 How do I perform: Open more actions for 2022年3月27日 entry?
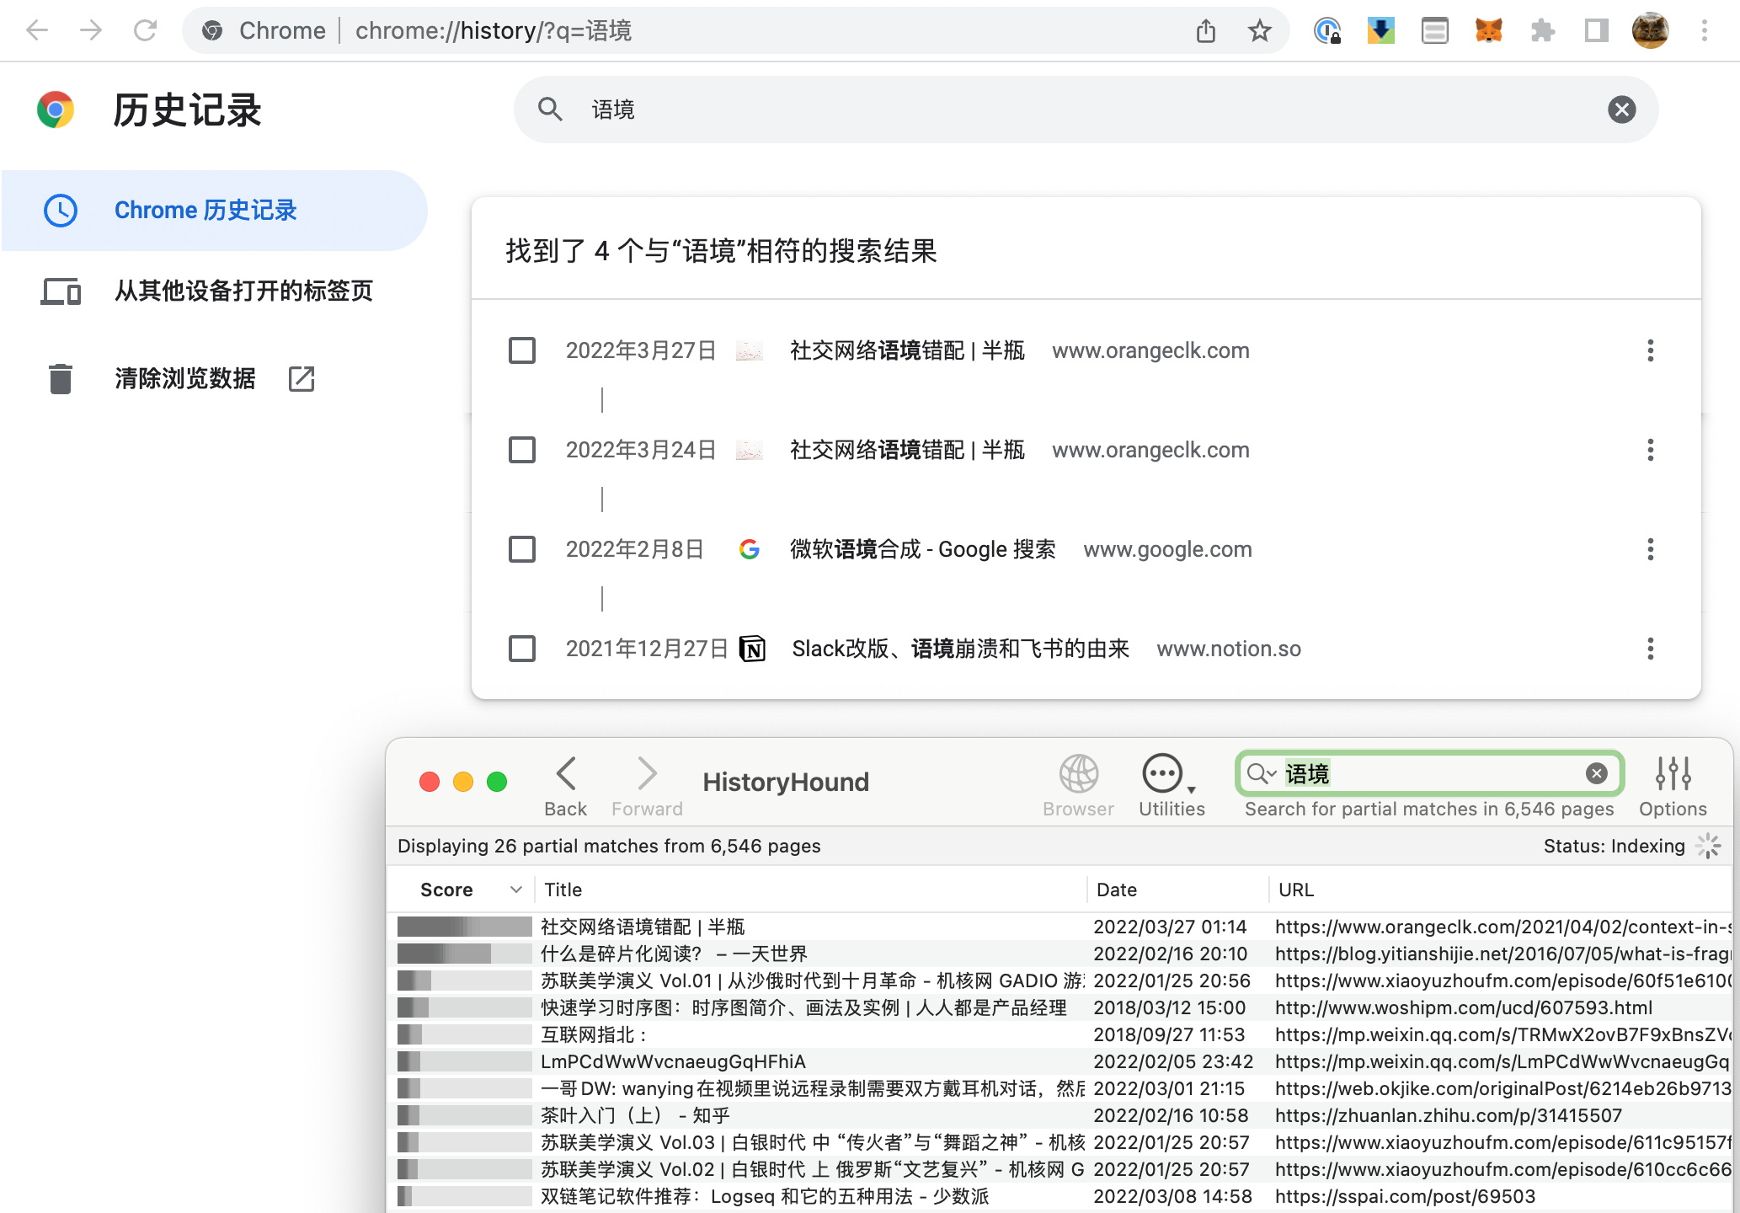[x=1651, y=350]
